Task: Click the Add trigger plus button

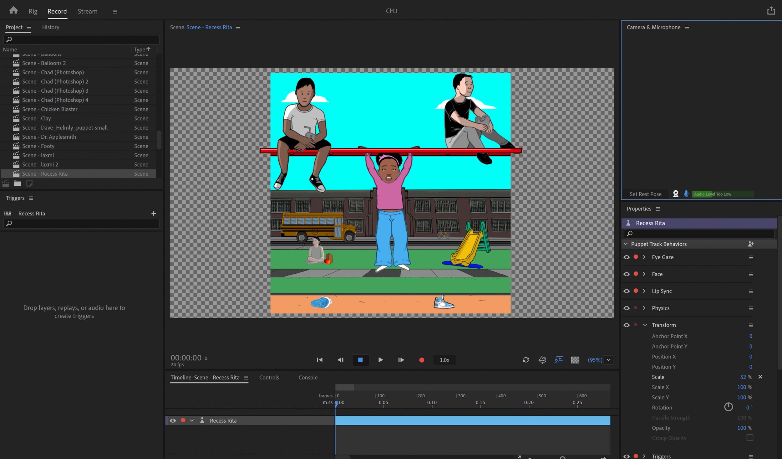Action: click(x=154, y=213)
